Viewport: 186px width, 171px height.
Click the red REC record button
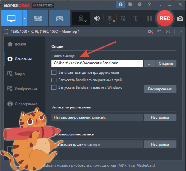pyautogui.click(x=165, y=18)
